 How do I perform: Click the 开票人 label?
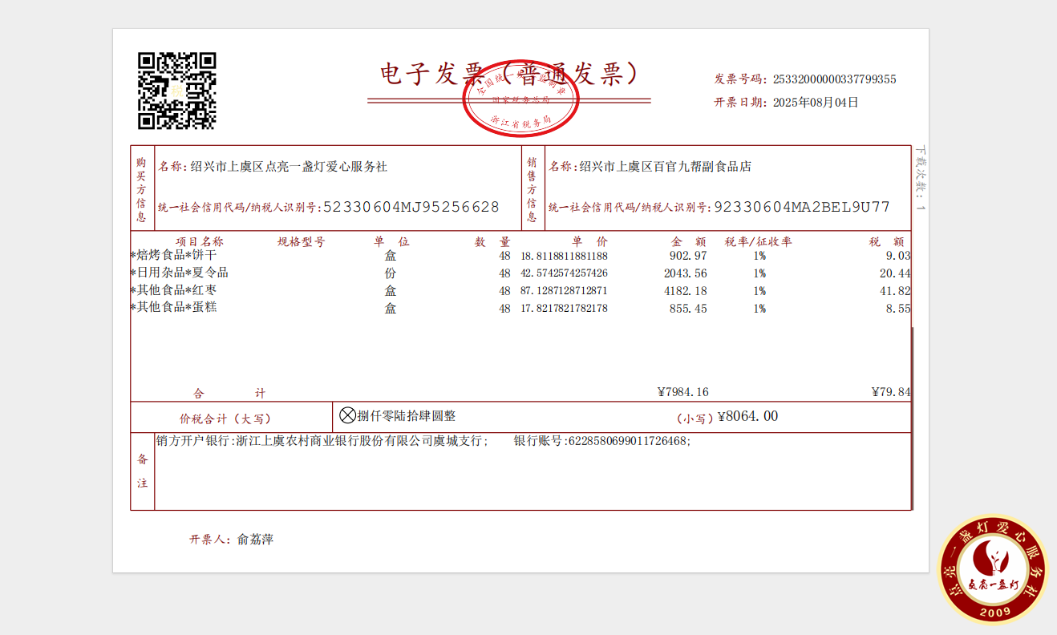[x=209, y=540]
